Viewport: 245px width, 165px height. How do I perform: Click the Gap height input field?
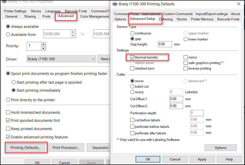[165, 44]
